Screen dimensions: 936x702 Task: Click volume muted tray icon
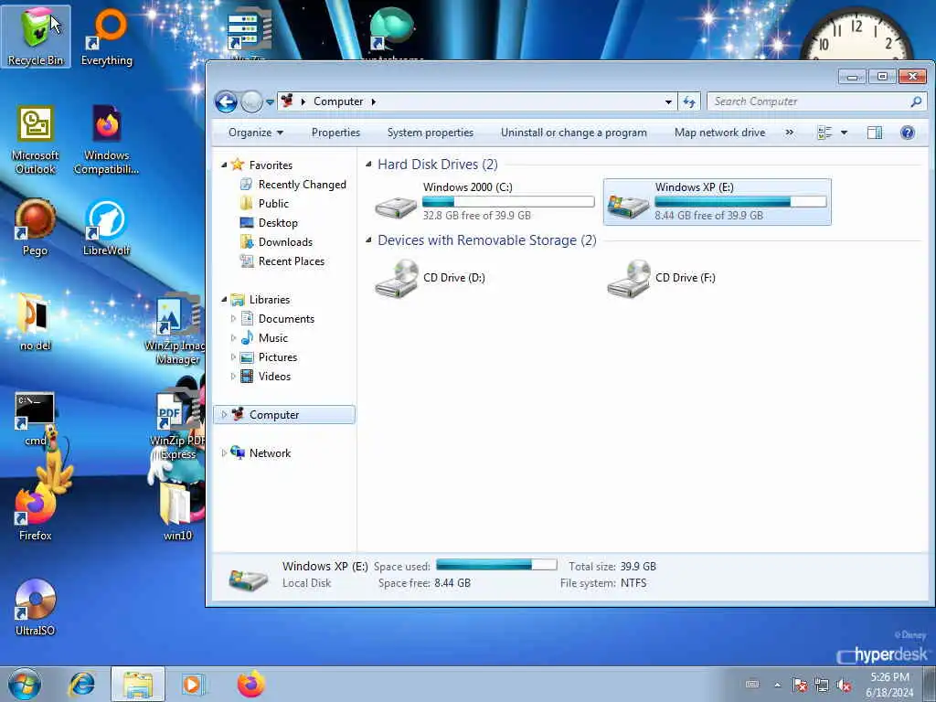844,685
